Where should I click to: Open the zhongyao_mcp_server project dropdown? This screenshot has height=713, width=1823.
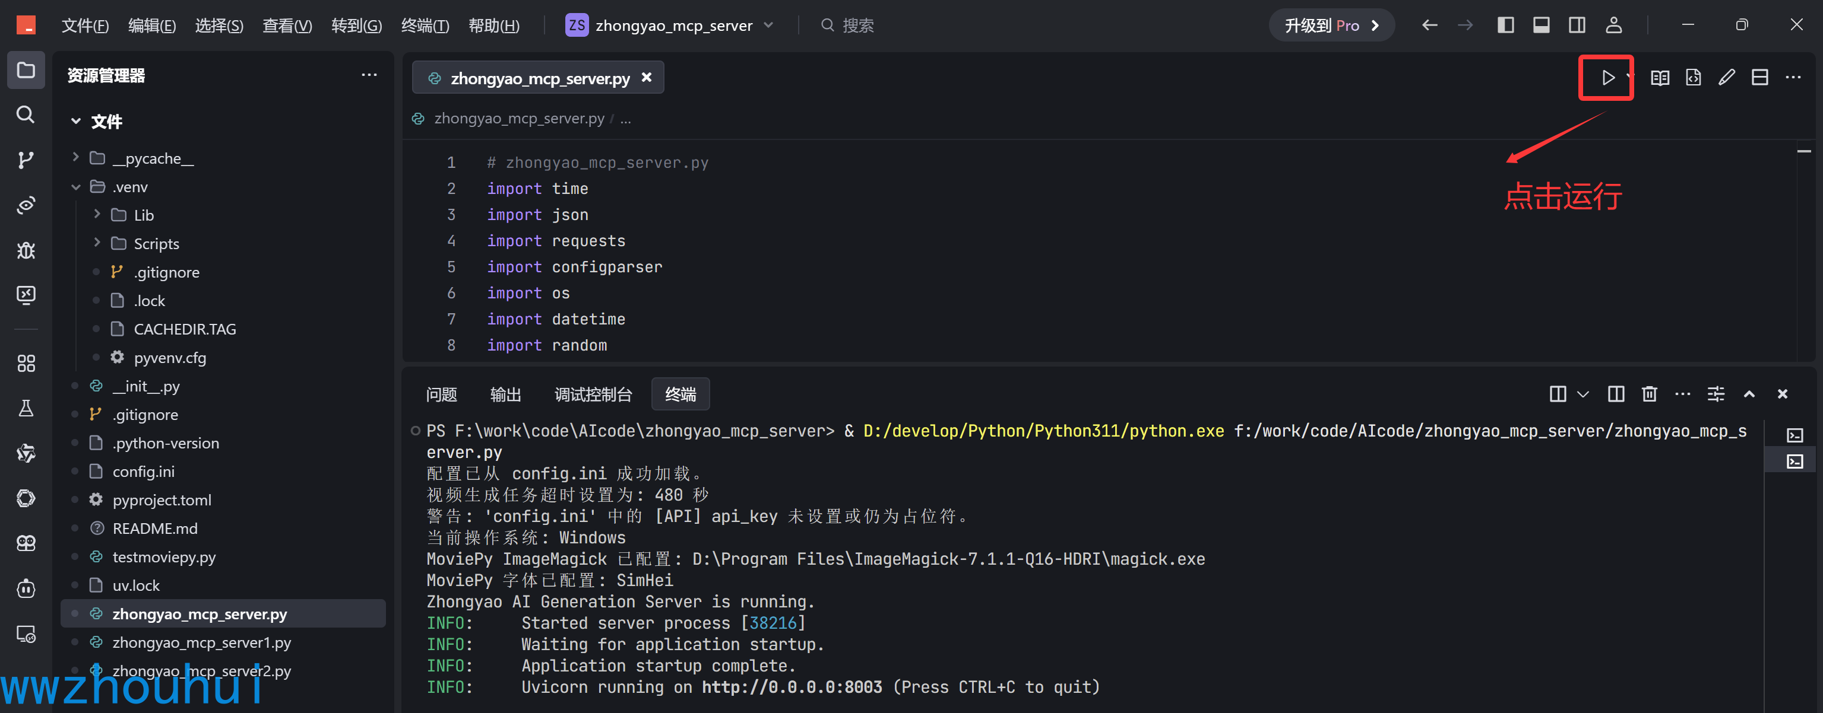click(x=669, y=26)
